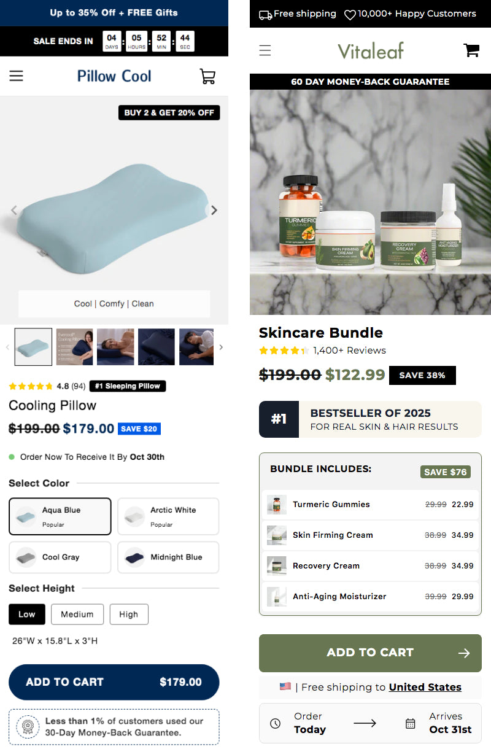Show previous pillow image with left arrow
Viewport: 491px width, 749px height.
[14, 210]
